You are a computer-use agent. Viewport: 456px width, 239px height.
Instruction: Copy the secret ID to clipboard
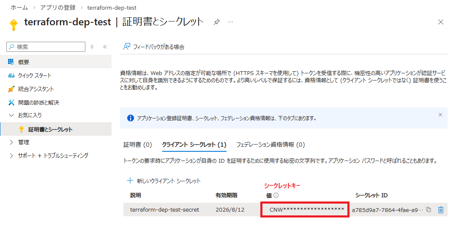[429, 209]
